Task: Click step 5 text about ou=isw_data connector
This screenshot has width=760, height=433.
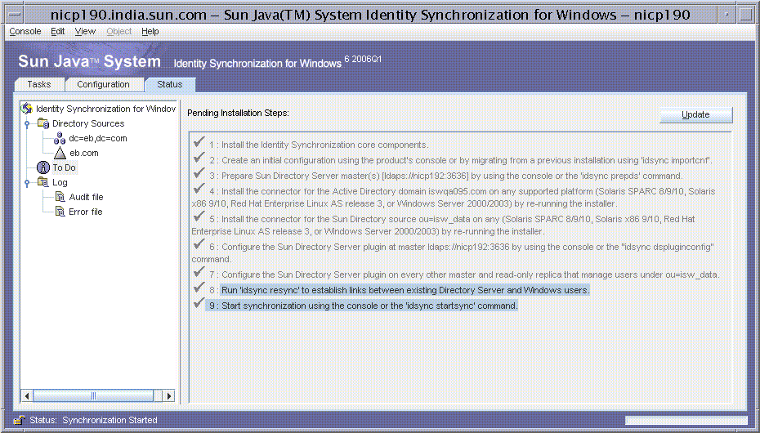Action: click(443, 225)
